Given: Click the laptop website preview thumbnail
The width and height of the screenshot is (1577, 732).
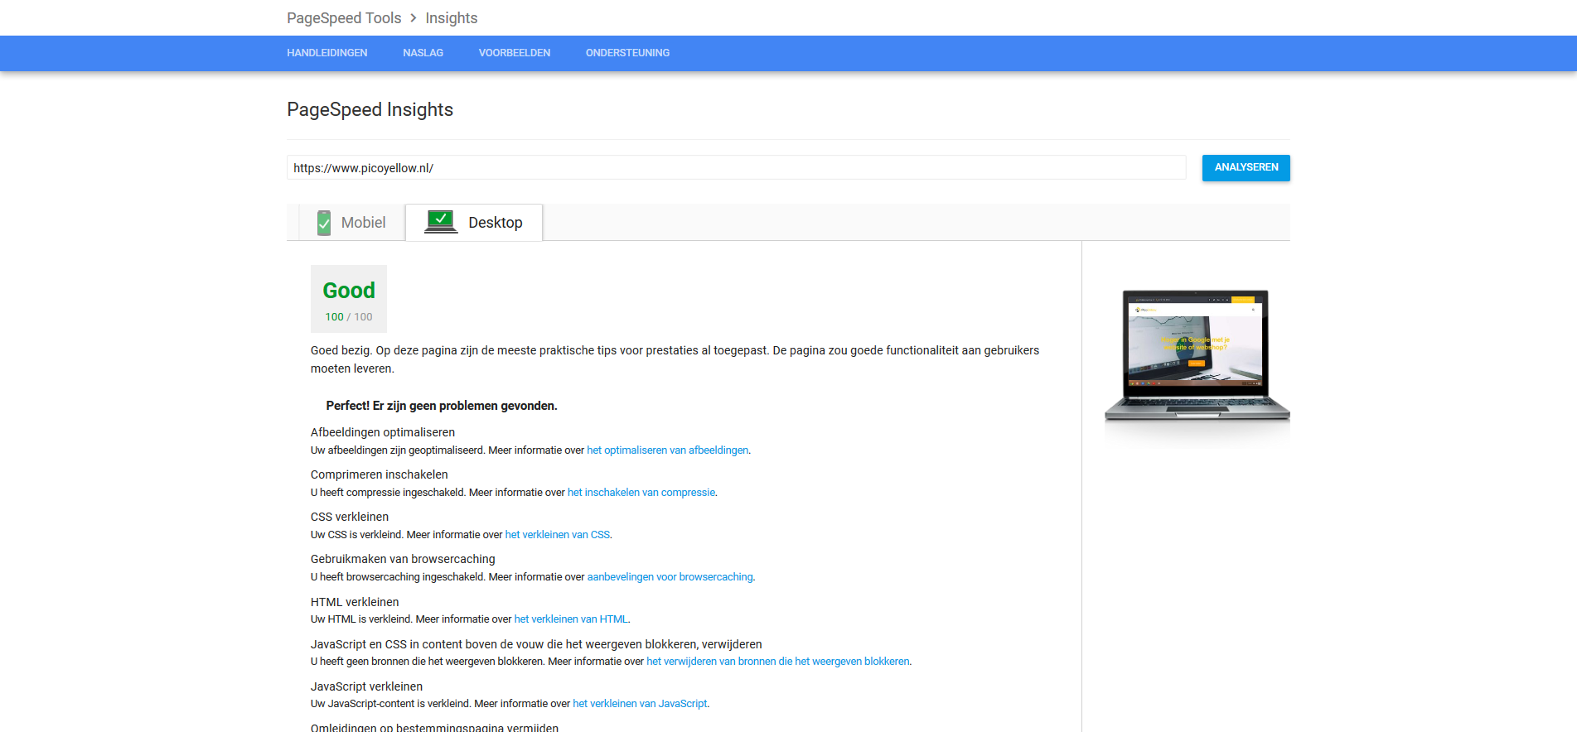Looking at the screenshot, I should 1197,356.
